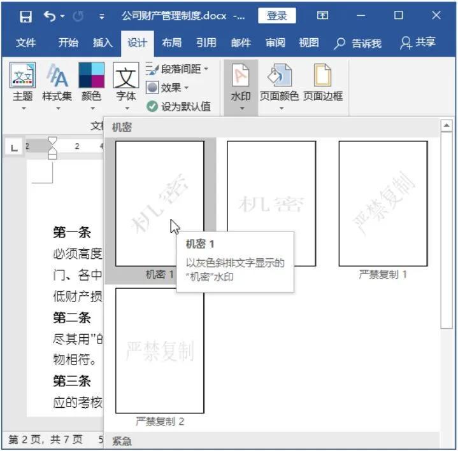Image resolution: width=458 pixels, height=451 pixels.
Task: Open the 邮件 tab
Action: click(x=241, y=43)
